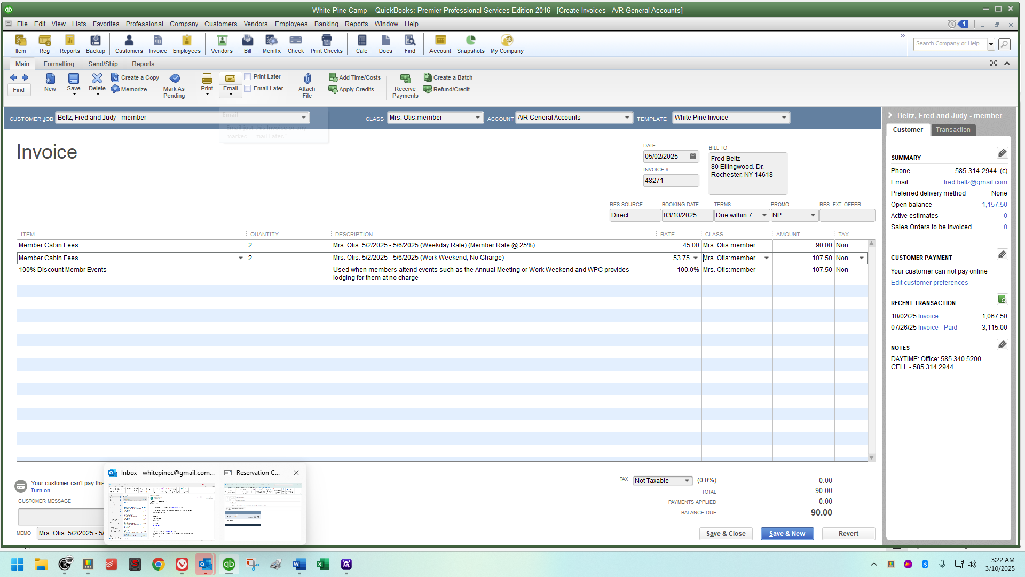Expand the Customer:Job dropdown
Image resolution: width=1025 pixels, height=577 pixels.
point(303,118)
